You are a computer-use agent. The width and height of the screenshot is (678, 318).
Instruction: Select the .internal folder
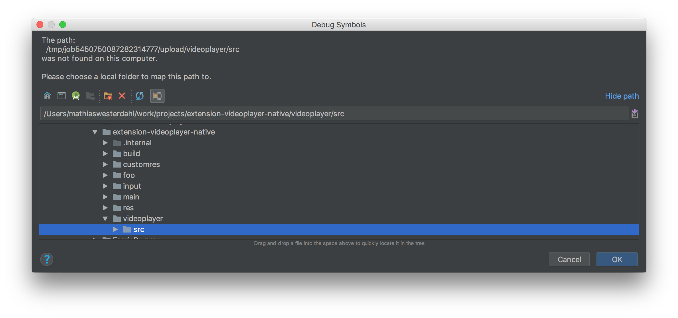pyautogui.click(x=137, y=143)
